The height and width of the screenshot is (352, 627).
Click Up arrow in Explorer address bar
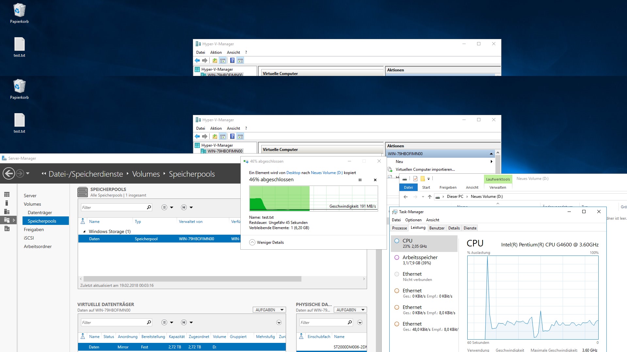[x=430, y=197]
